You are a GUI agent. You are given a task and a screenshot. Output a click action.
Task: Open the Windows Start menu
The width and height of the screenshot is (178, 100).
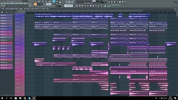pyautogui.click(x=2, y=98)
